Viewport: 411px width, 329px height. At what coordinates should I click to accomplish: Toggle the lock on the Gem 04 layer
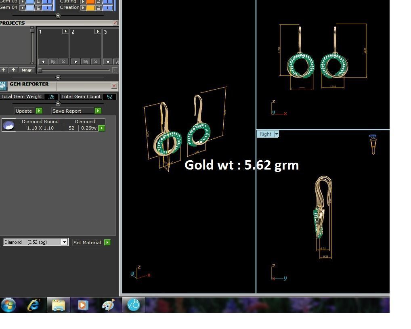38,8
